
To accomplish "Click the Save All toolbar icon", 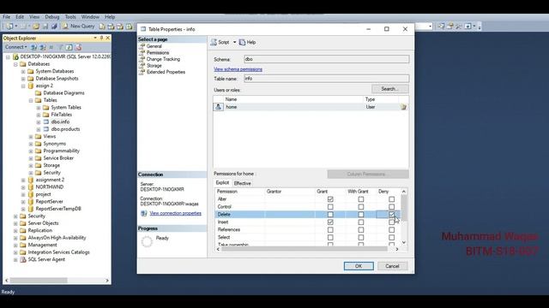I will [x=54, y=27].
